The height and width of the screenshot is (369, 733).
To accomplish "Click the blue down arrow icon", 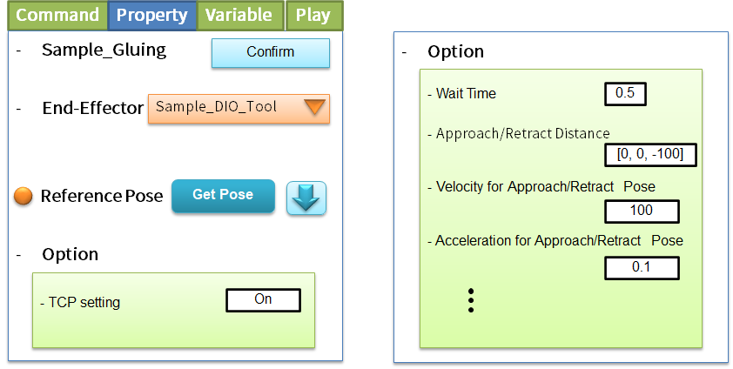I will click(306, 198).
